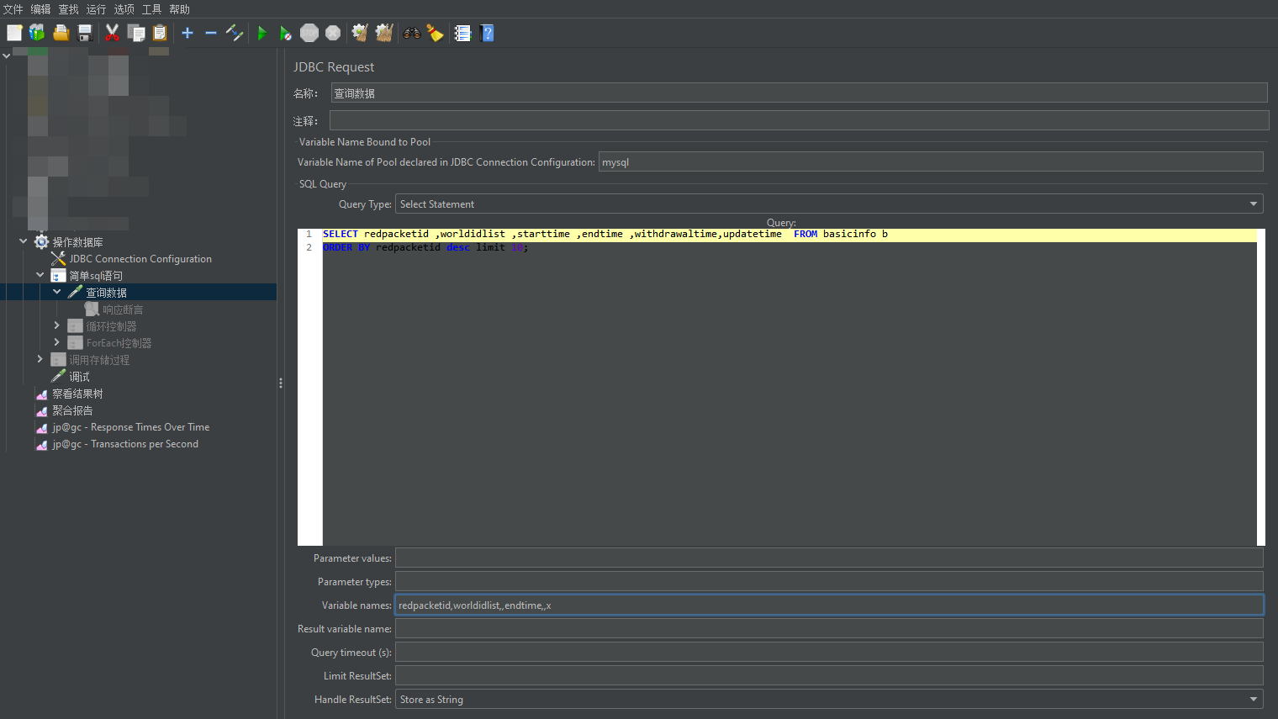Click the Paste clipboard icon
The image size is (1278, 719).
160,33
